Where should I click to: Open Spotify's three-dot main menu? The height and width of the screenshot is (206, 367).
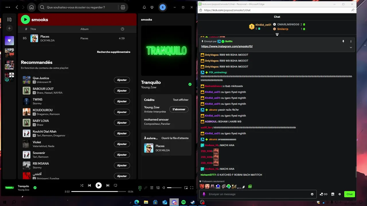pos(8,7)
